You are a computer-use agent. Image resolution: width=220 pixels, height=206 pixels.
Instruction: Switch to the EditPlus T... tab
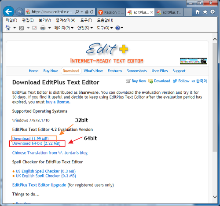pos(169,12)
